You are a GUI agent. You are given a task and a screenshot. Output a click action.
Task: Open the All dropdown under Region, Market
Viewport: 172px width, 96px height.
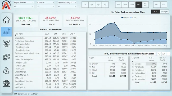coord(24,6)
